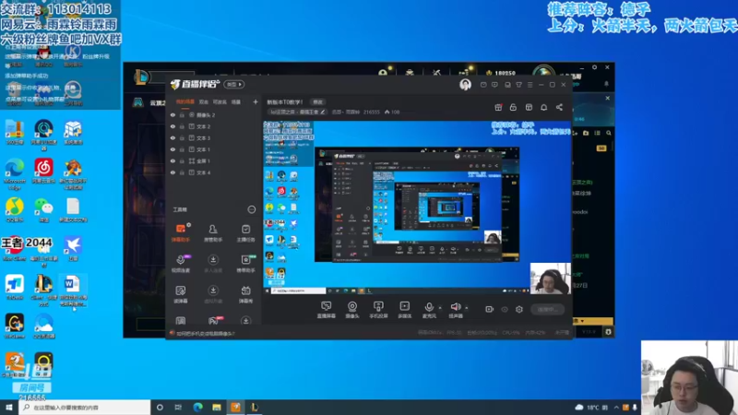Viewport: 738px width, 415px height.
Task: Add a 摄像头 camera source from the bottom bar
Action: pyautogui.click(x=352, y=310)
